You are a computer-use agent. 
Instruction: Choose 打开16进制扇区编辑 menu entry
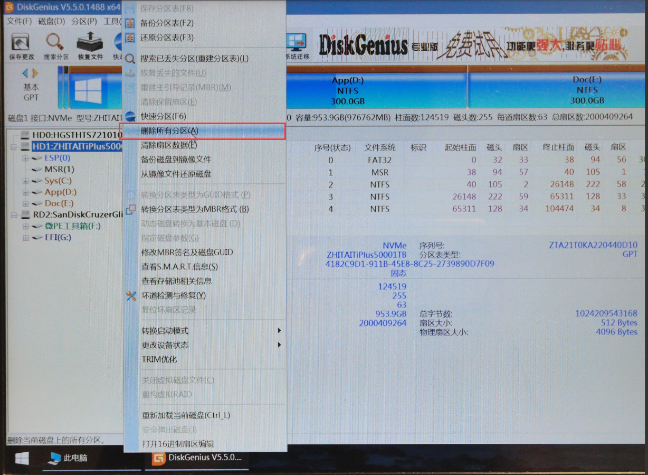click(x=205, y=444)
